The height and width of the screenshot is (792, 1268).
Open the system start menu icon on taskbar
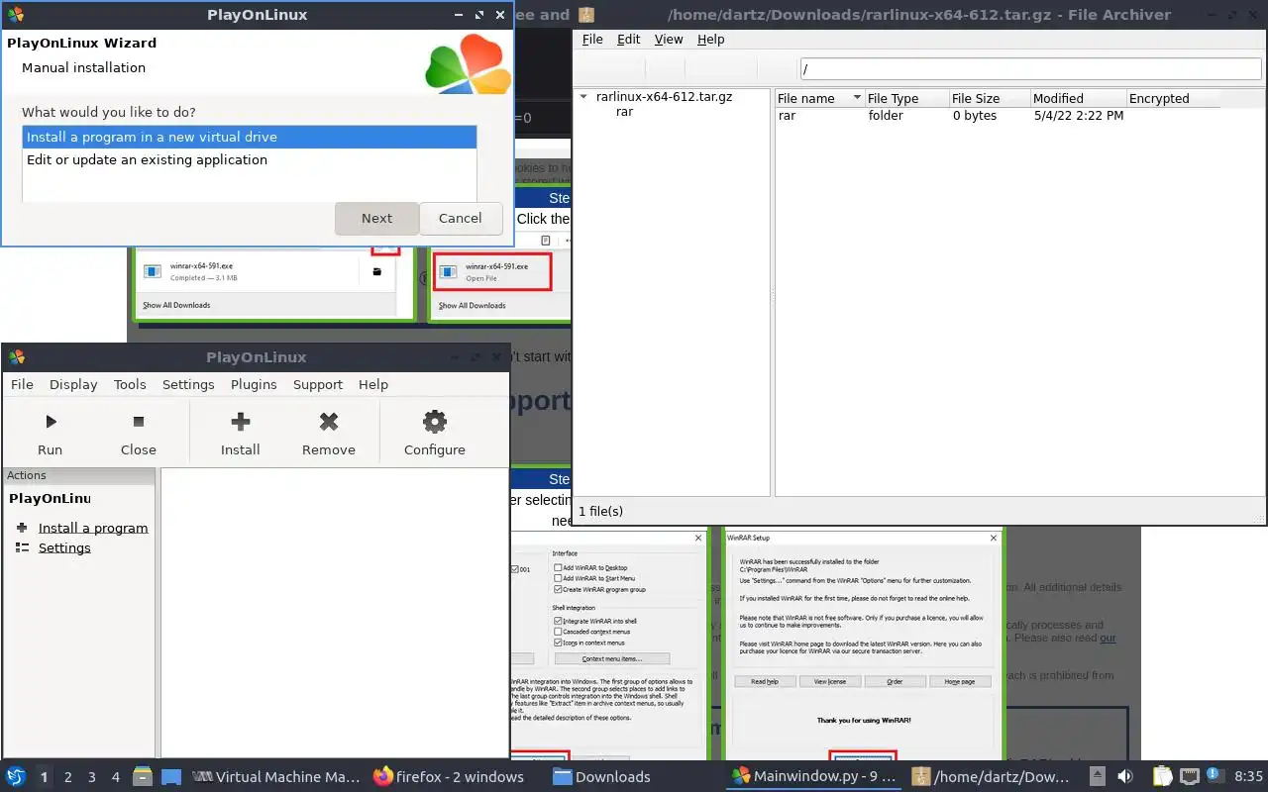pyautogui.click(x=16, y=776)
